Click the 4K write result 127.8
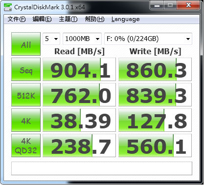Image resolution: width=204 pixels, height=185 pixels. 155,120
